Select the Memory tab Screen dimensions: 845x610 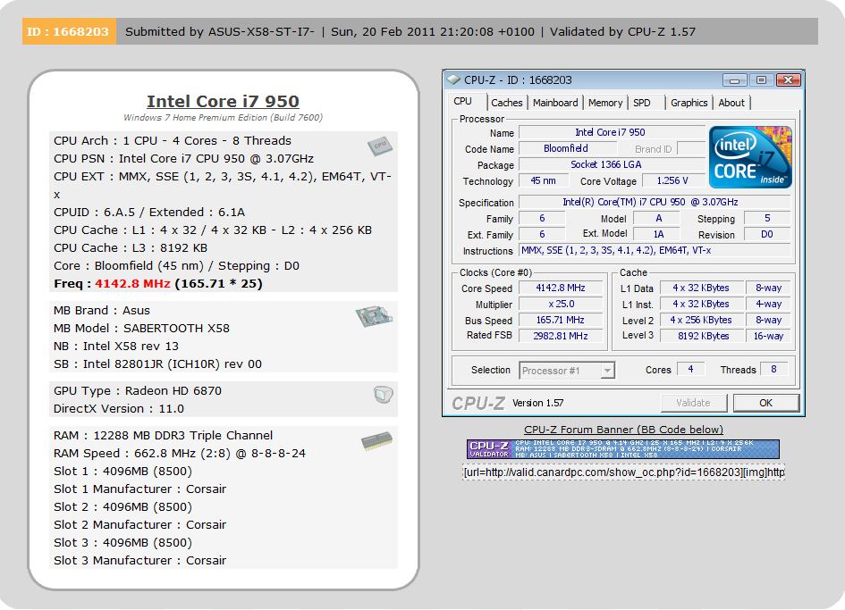coord(605,103)
